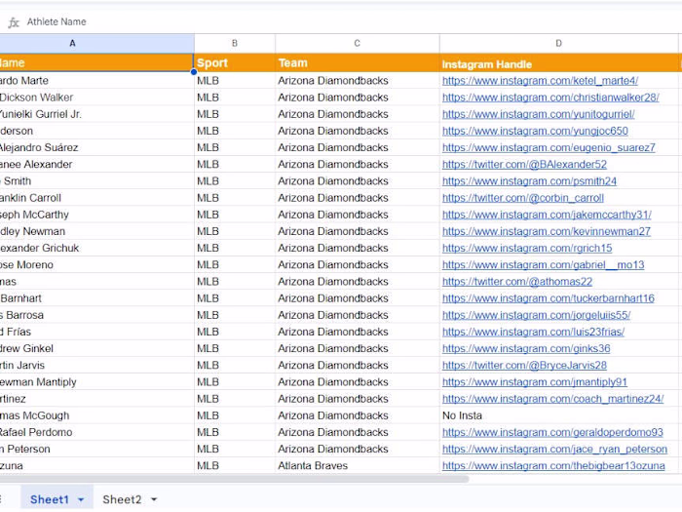This screenshot has width=682, height=512.
Task: Select column A header
Action: (x=96, y=44)
